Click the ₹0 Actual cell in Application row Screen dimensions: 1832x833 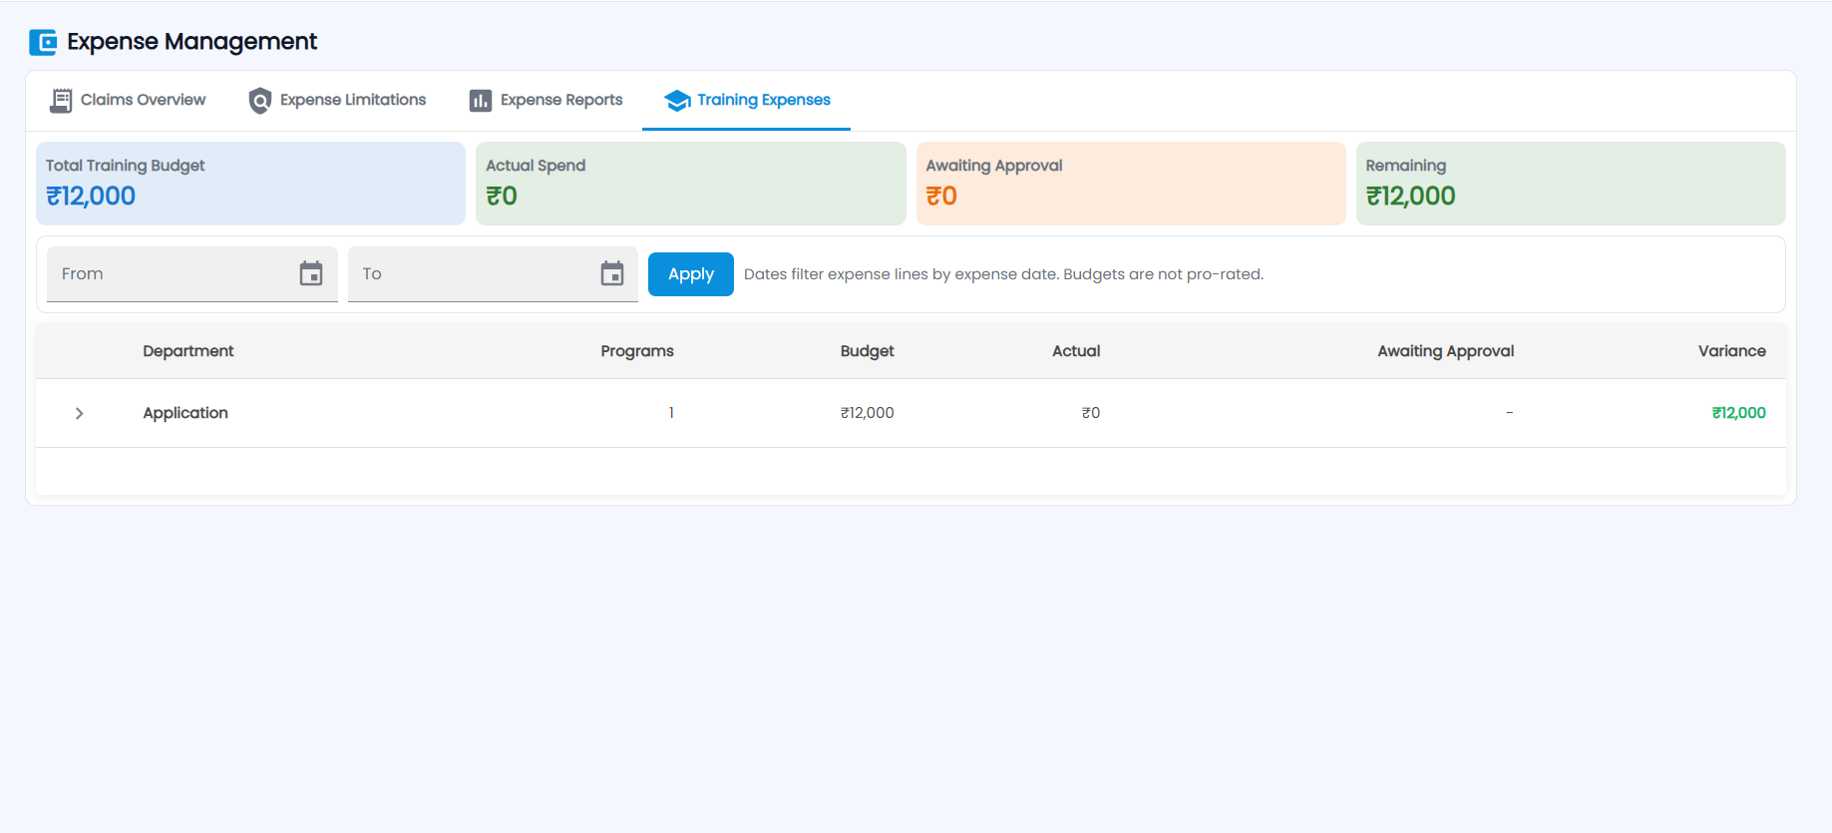(x=1091, y=413)
